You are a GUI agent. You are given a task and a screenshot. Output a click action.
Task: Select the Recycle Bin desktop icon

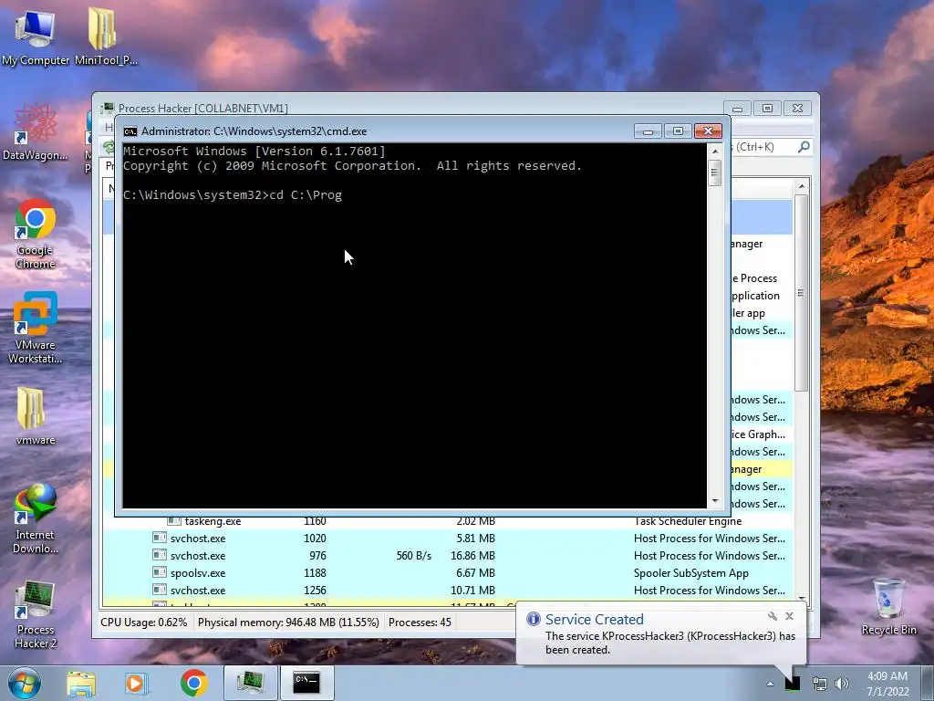888,607
